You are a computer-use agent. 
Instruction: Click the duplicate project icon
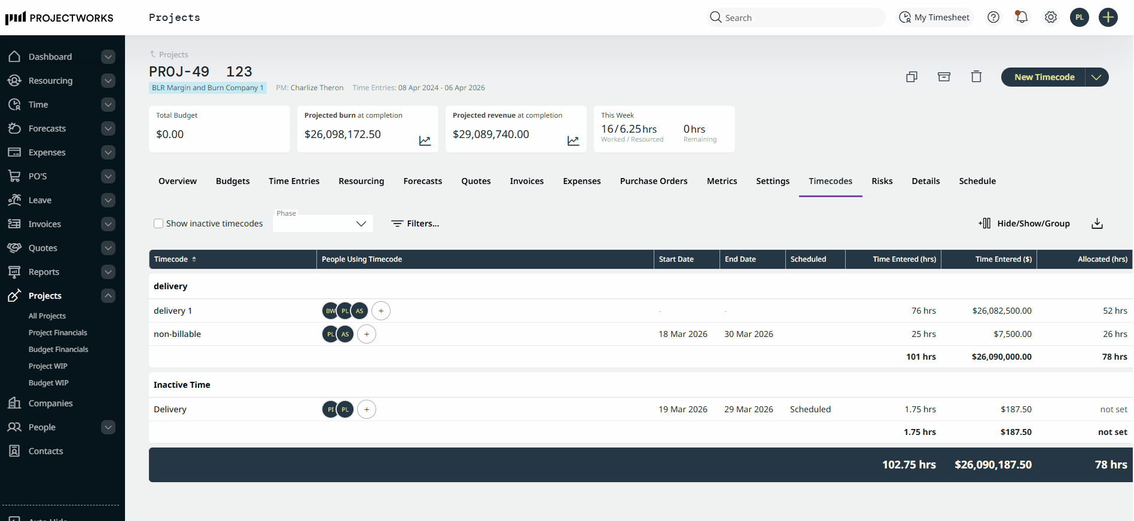[912, 77]
